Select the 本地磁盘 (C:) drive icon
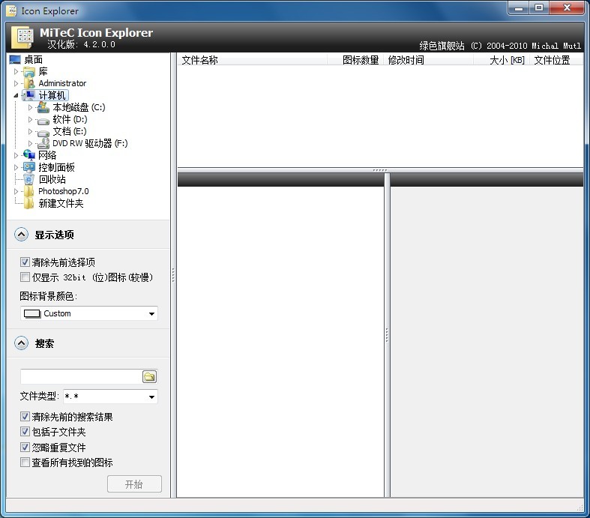Screen dimensions: 590x518 coord(43,107)
